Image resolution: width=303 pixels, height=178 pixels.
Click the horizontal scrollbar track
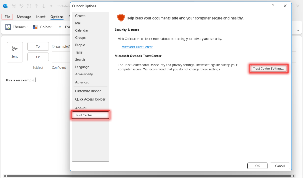(x=149, y=176)
